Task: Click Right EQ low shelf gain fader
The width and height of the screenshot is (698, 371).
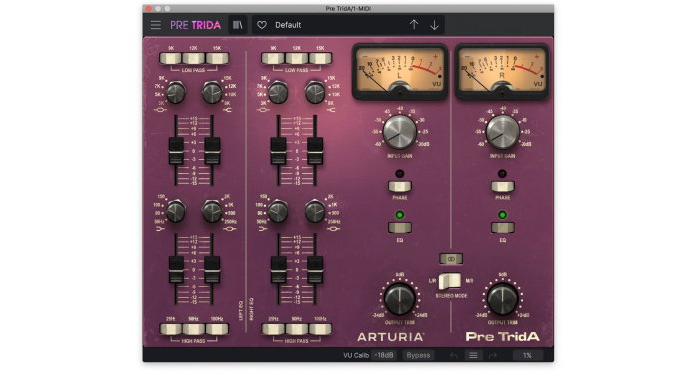Action: click(278, 270)
